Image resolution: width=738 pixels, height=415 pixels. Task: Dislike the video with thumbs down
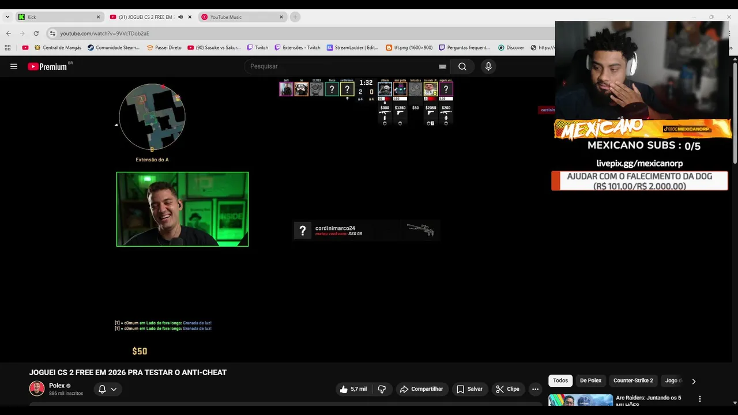(x=382, y=389)
